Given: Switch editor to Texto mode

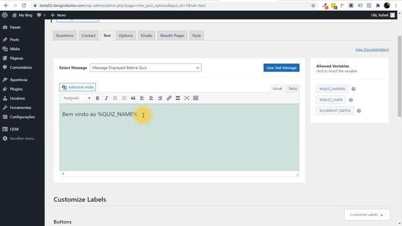Looking at the screenshot, I should tap(293, 89).
